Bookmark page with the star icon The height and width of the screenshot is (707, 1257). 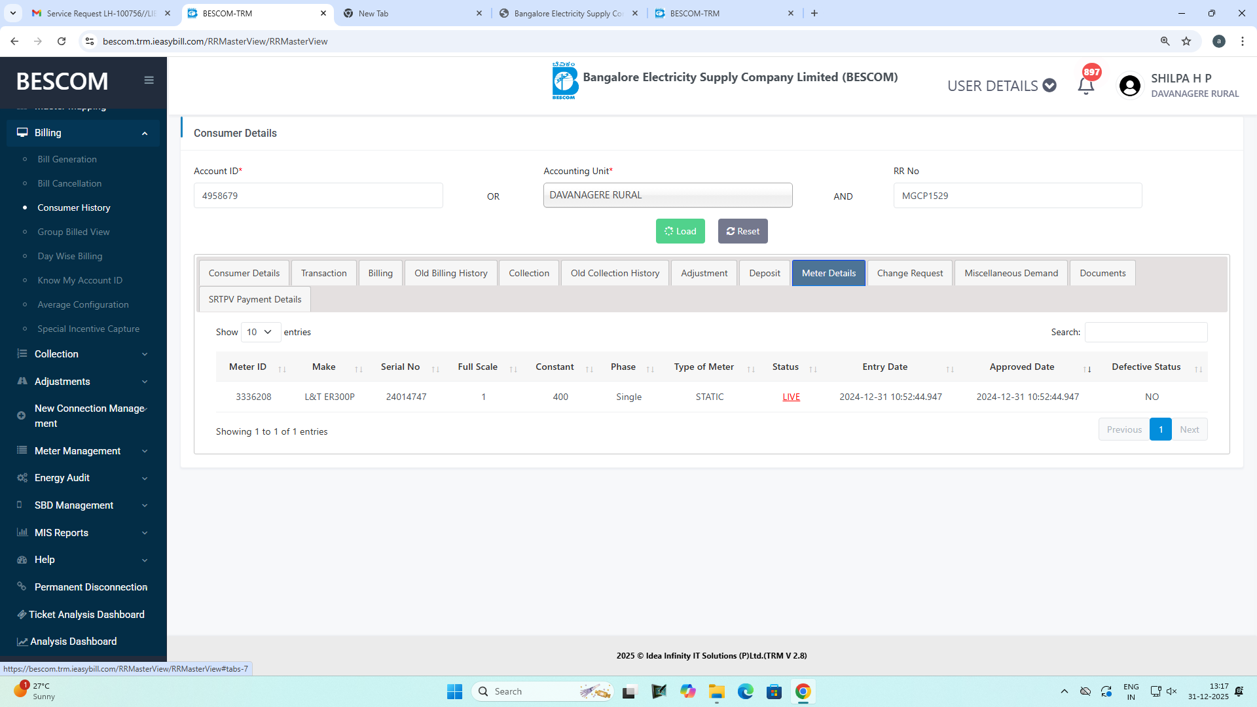click(x=1186, y=41)
